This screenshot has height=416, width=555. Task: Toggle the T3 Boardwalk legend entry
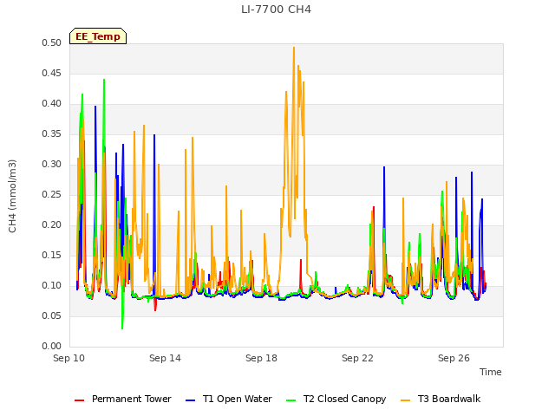(441, 399)
